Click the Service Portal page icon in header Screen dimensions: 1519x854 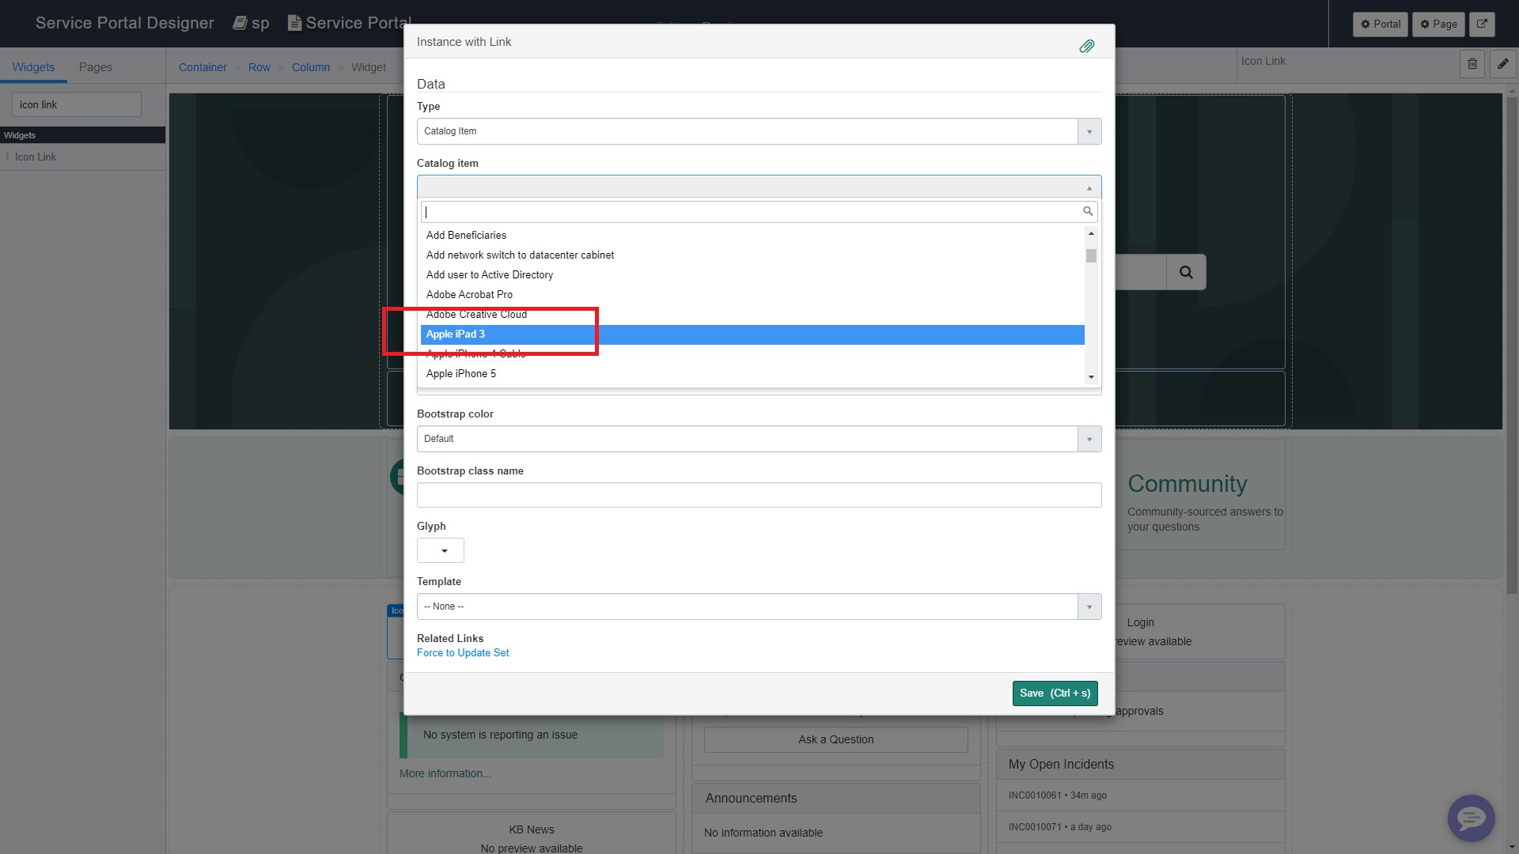(294, 23)
